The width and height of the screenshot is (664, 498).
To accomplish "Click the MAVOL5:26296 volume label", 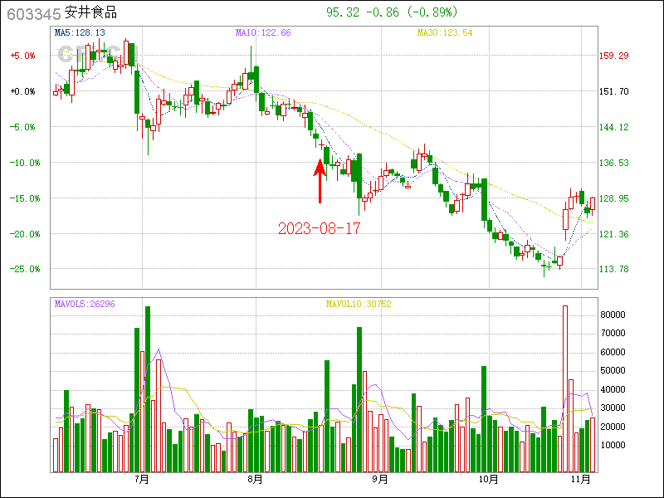I will pos(85,304).
